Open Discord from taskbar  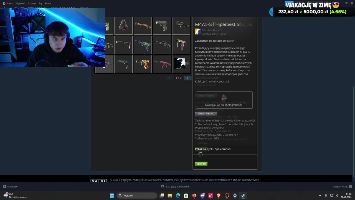click(x=202, y=196)
